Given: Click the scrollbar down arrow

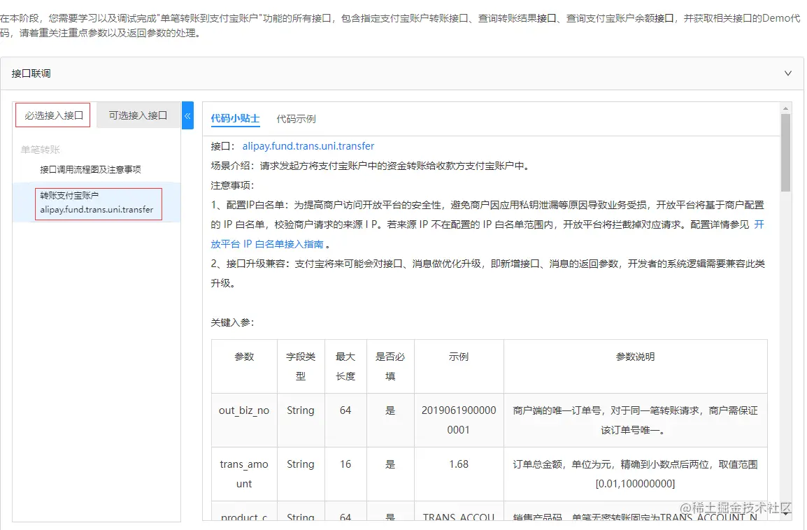Looking at the screenshot, I should 785,513.
